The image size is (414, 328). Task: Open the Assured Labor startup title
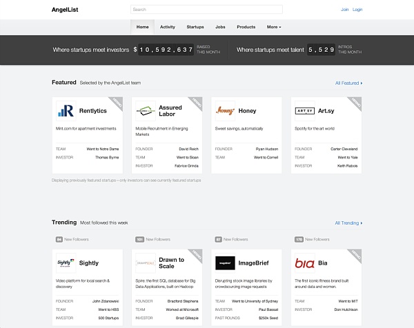coord(170,111)
